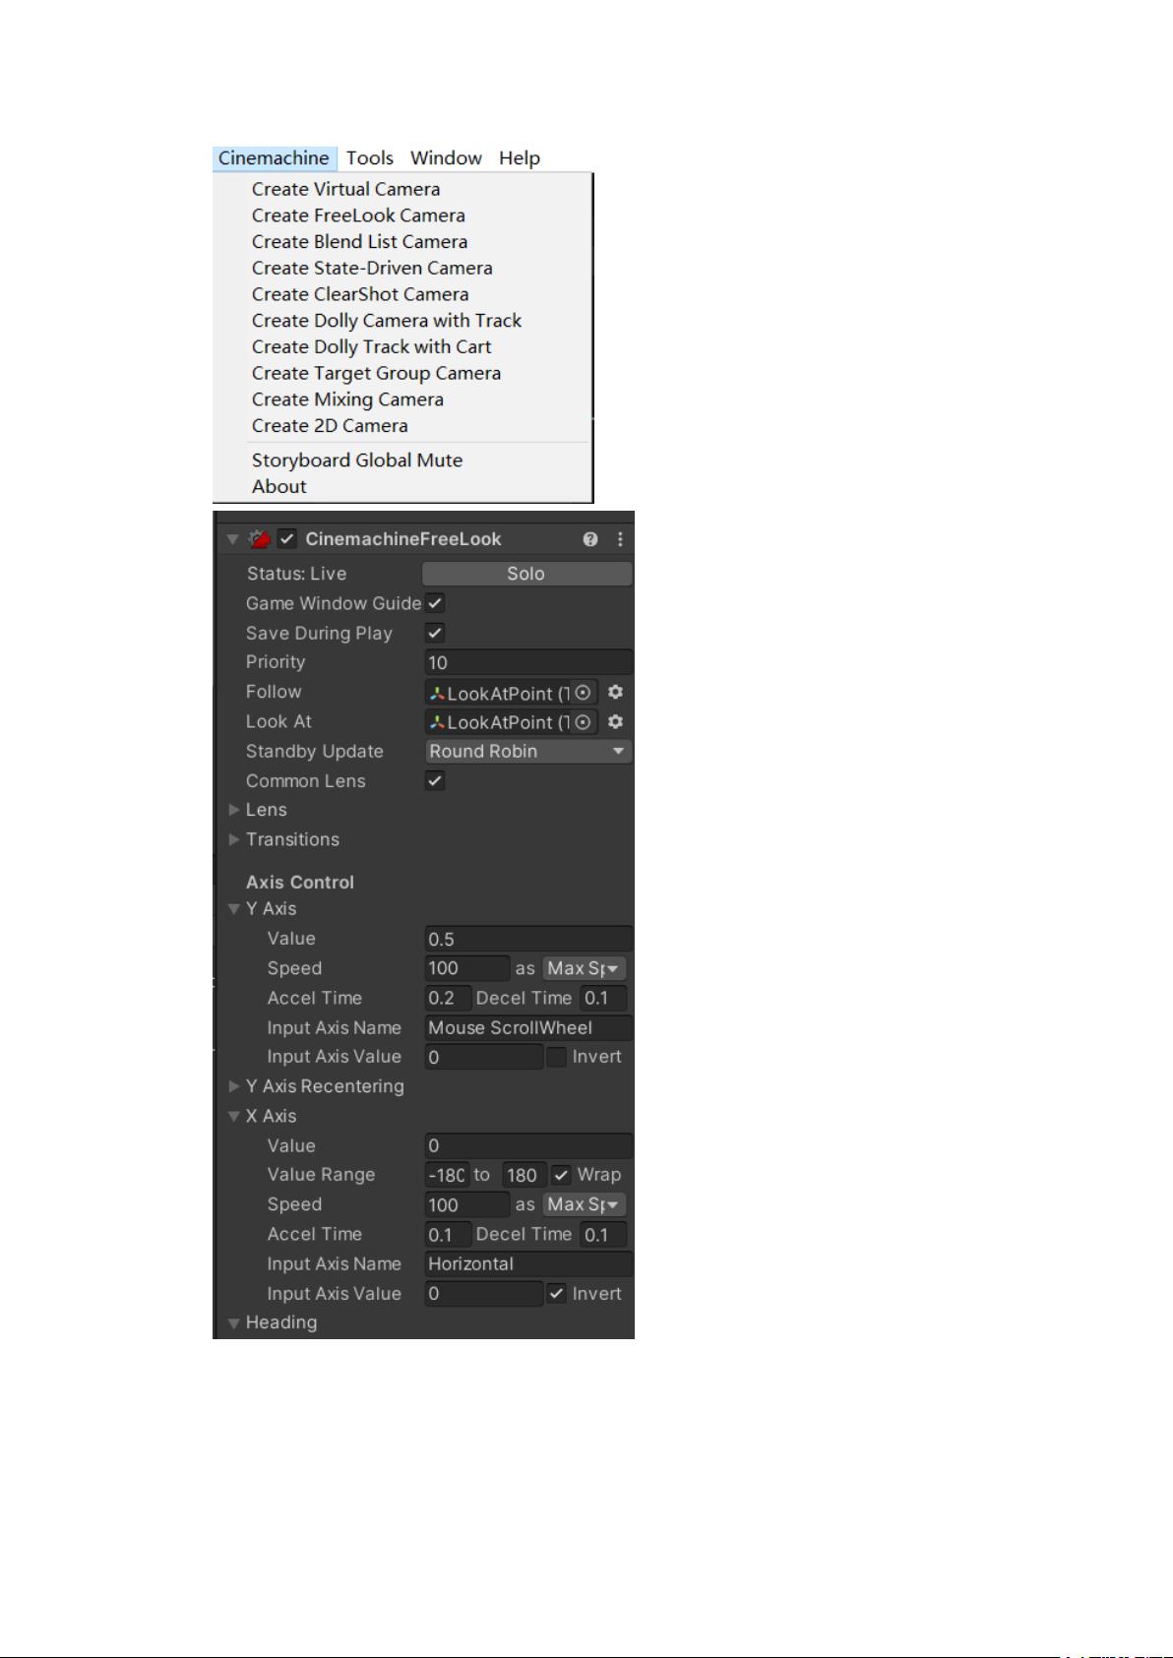
Task: Toggle the X Axis Wrap checkbox
Action: 561,1175
